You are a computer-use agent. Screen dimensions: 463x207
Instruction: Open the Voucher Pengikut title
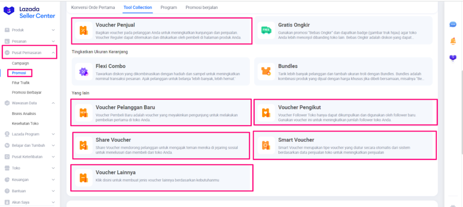(x=299, y=107)
